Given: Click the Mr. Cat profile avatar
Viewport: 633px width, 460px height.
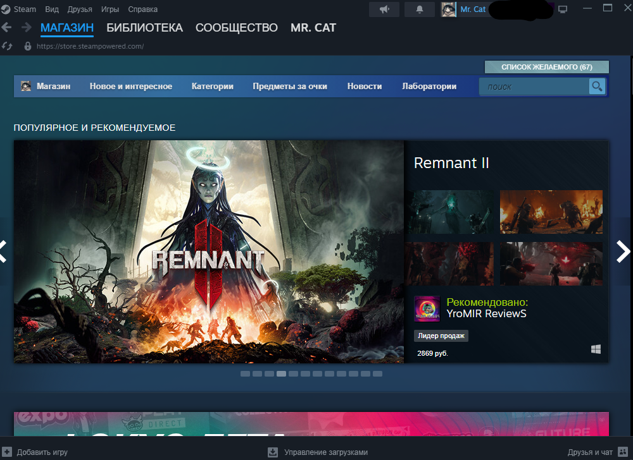Looking at the screenshot, I should click(448, 9).
